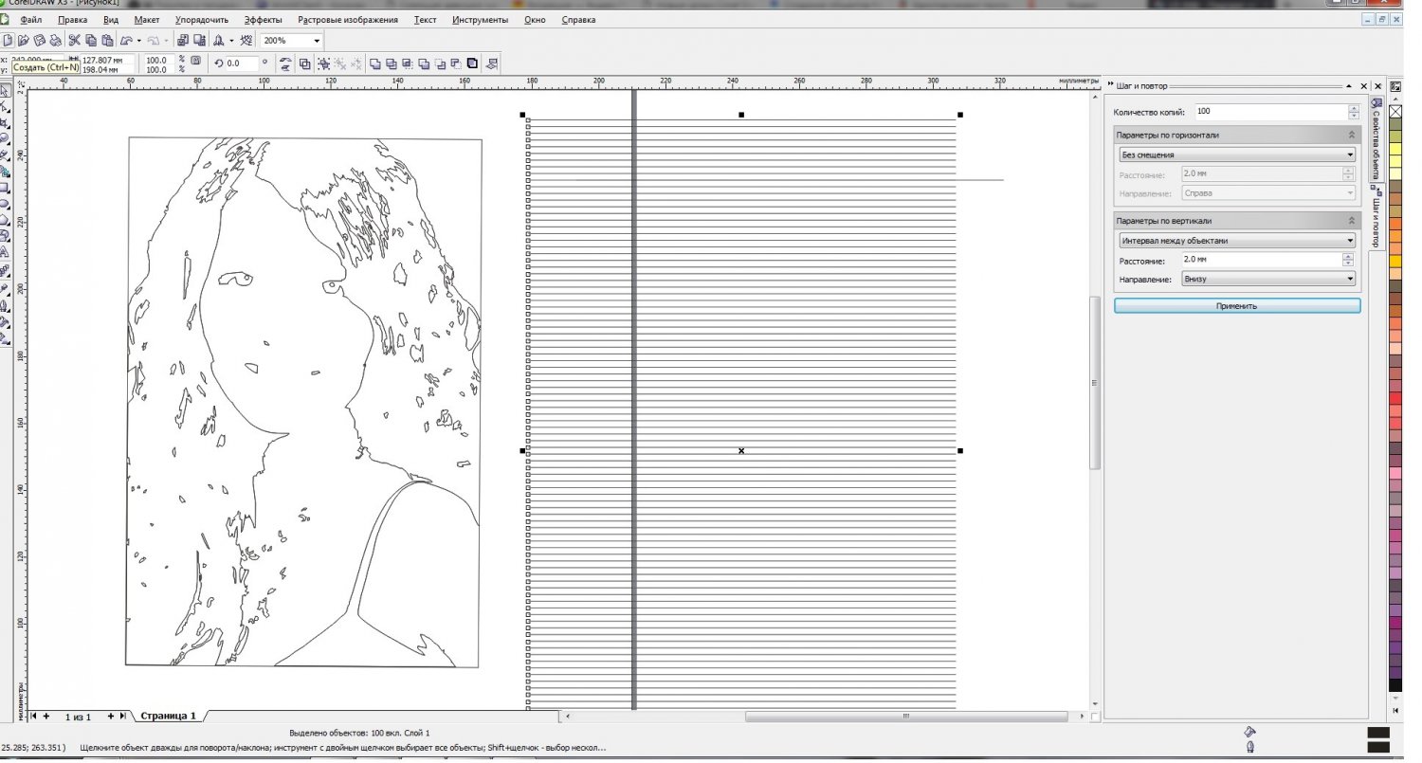Click the Open file icon
Screen dimensions: 1422x763
pyautogui.click(x=24, y=41)
